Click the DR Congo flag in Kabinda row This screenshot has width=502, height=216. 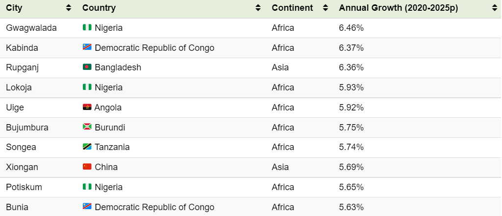click(x=87, y=48)
